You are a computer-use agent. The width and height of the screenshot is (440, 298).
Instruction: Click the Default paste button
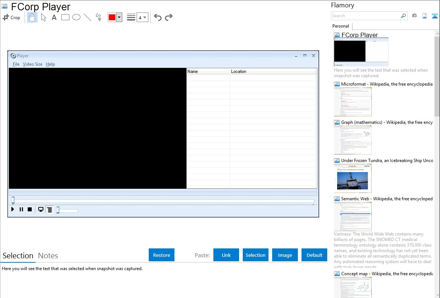[x=314, y=255]
